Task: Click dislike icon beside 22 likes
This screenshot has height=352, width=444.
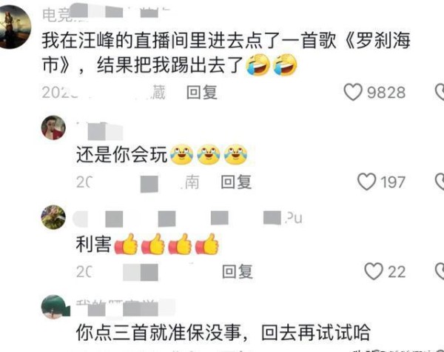Action: tap(440, 271)
